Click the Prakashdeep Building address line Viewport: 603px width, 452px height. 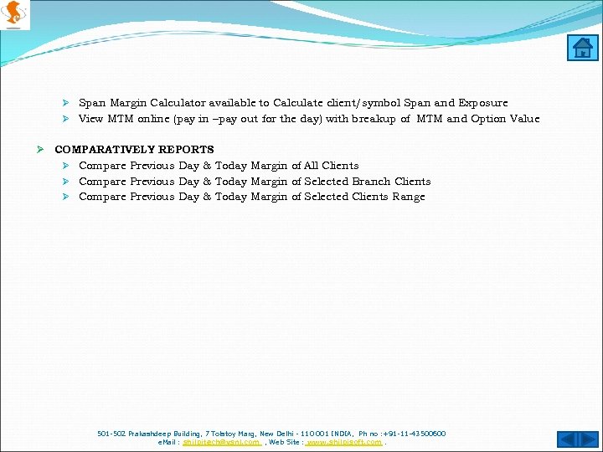(271, 434)
